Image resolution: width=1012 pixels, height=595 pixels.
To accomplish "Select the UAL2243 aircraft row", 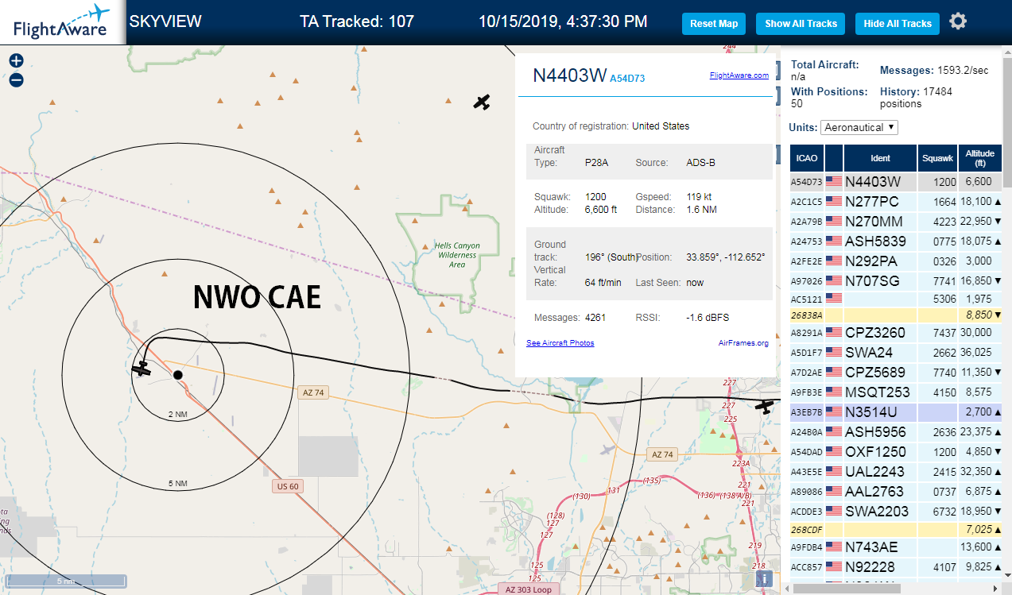I will coord(896,472).
